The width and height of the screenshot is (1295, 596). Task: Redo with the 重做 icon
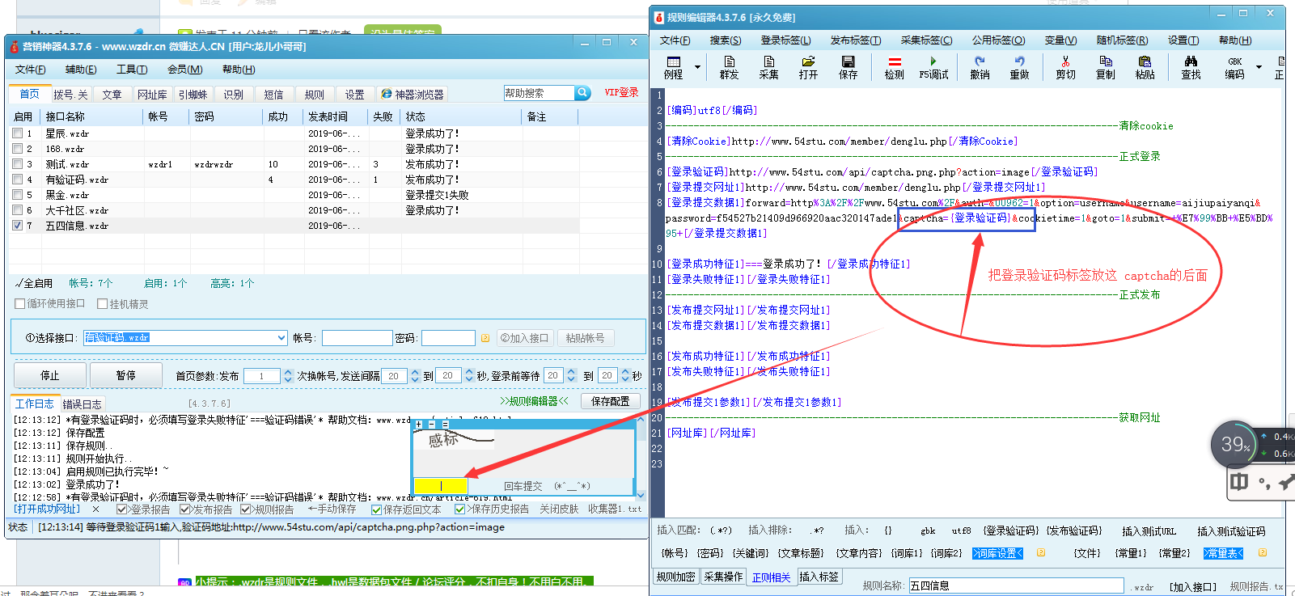(x=1019, y=67)
